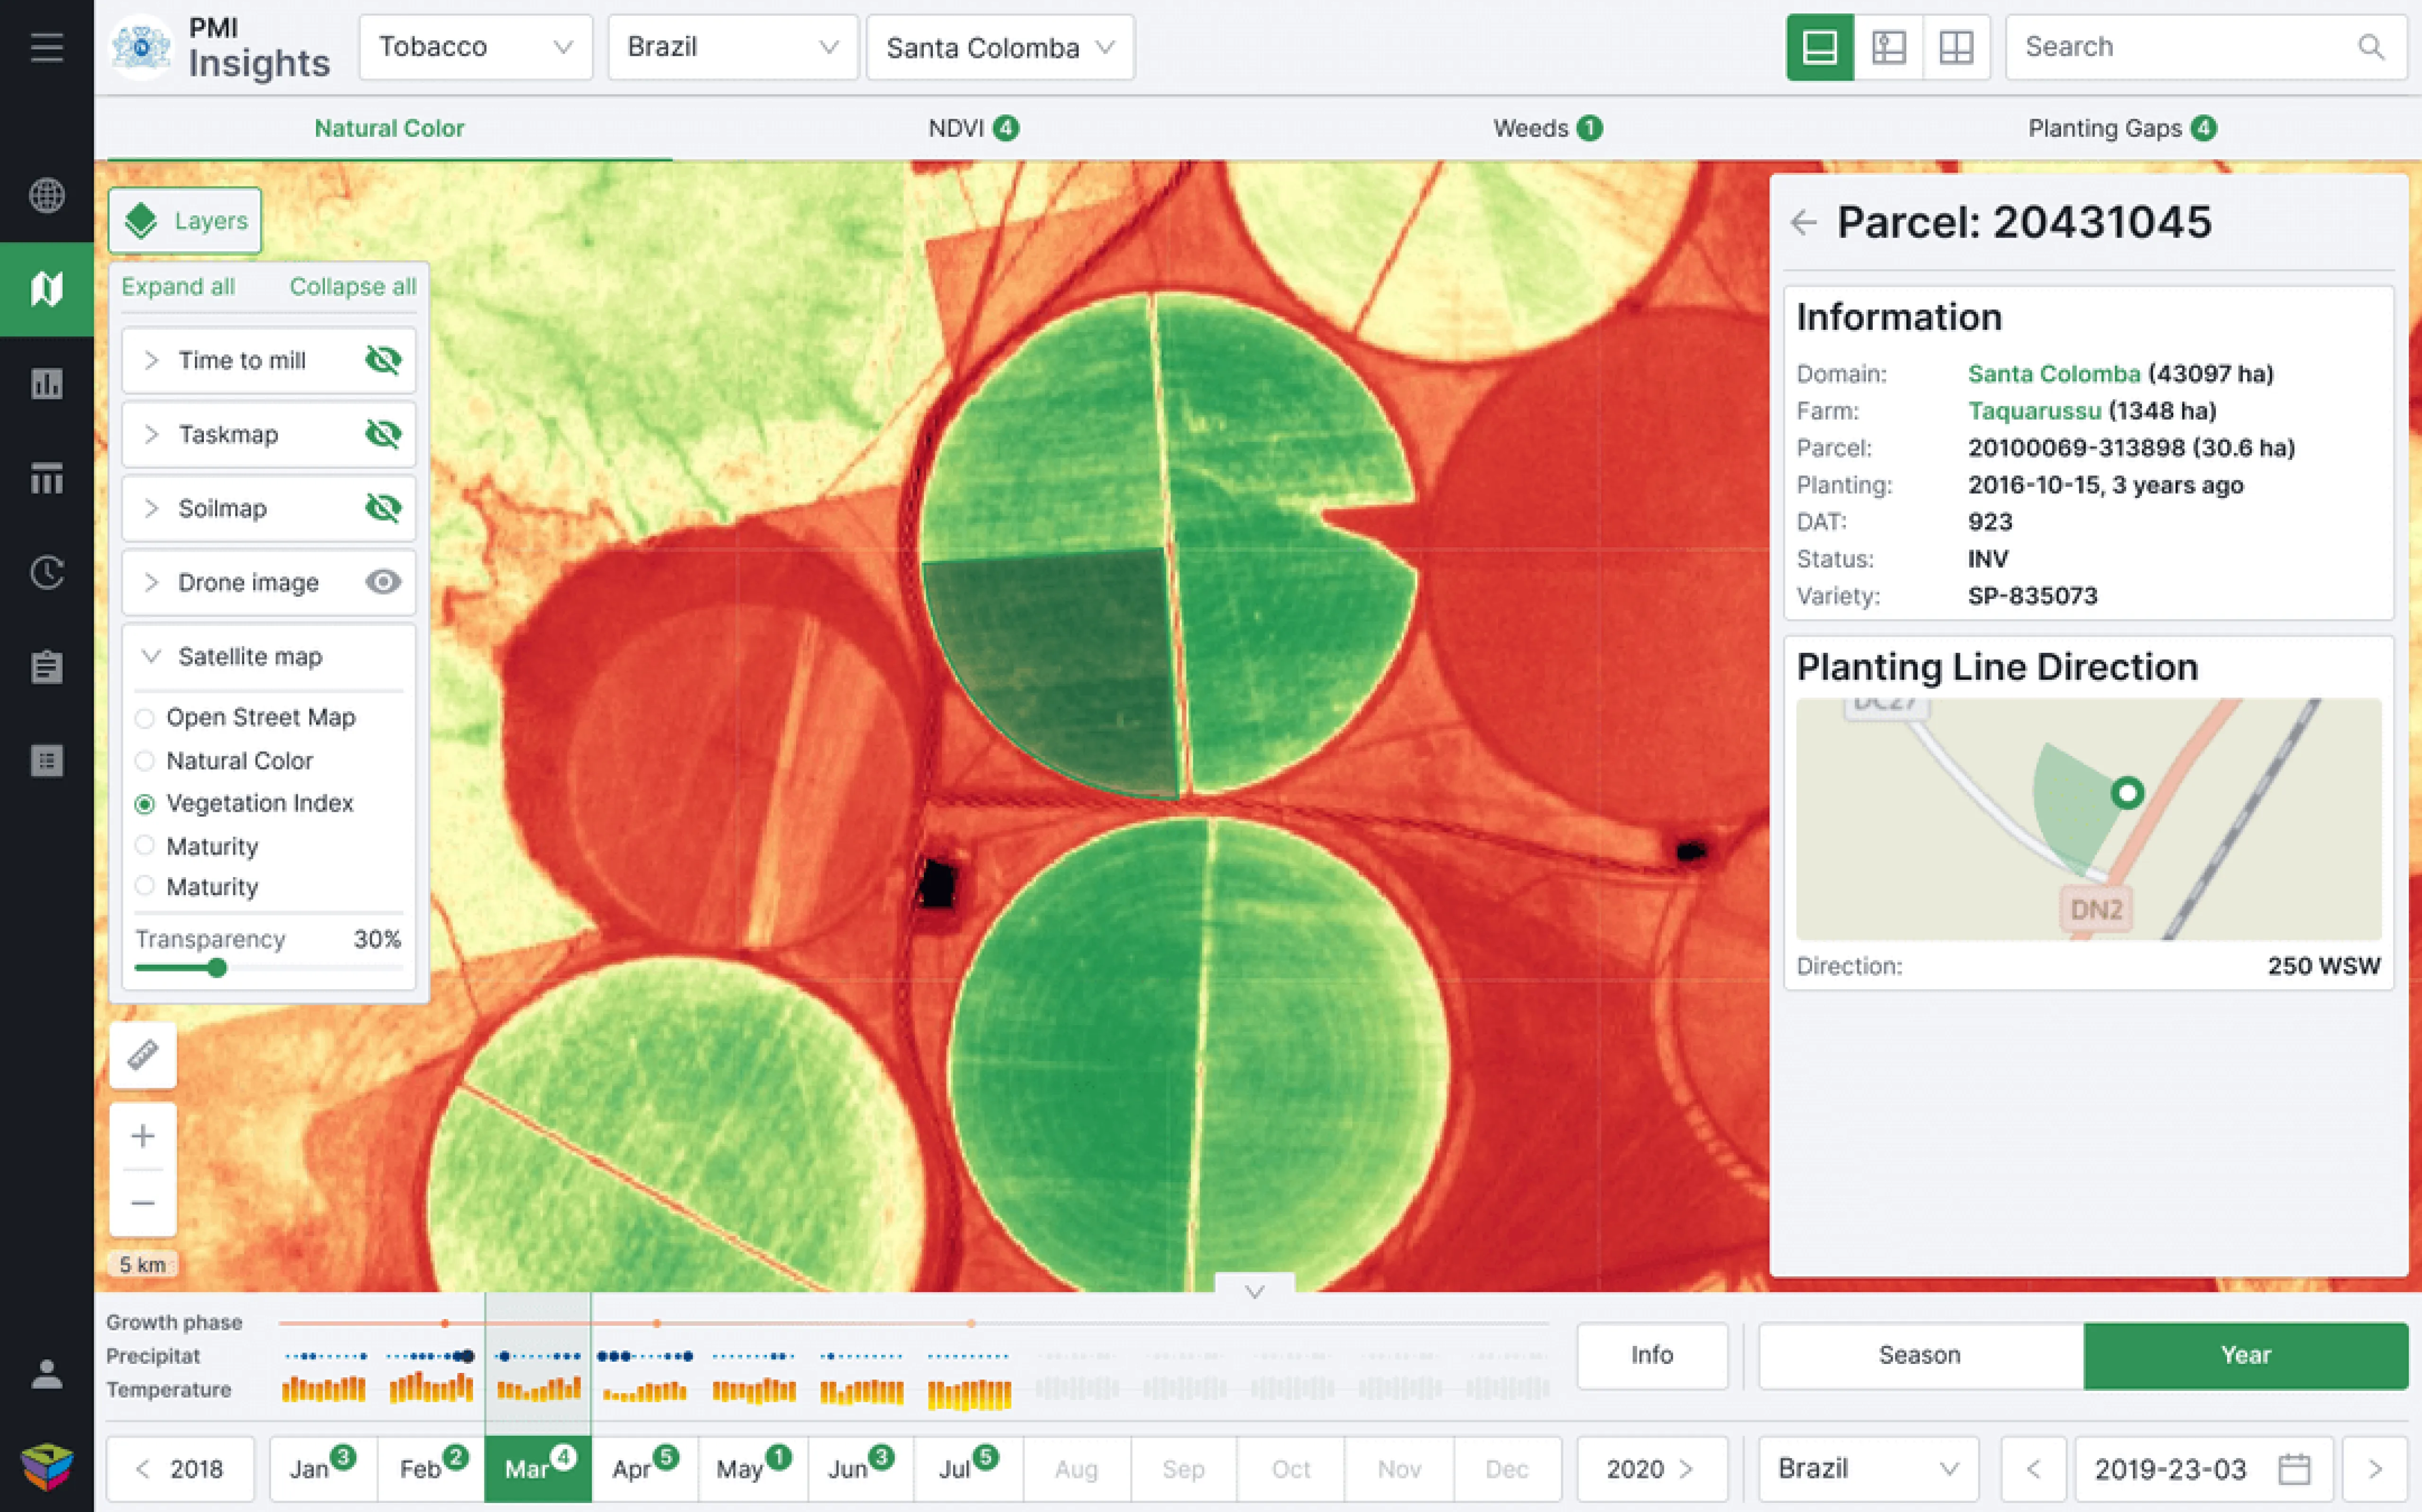
Task: Go to previous year 2018
Action: (181, 1469)
